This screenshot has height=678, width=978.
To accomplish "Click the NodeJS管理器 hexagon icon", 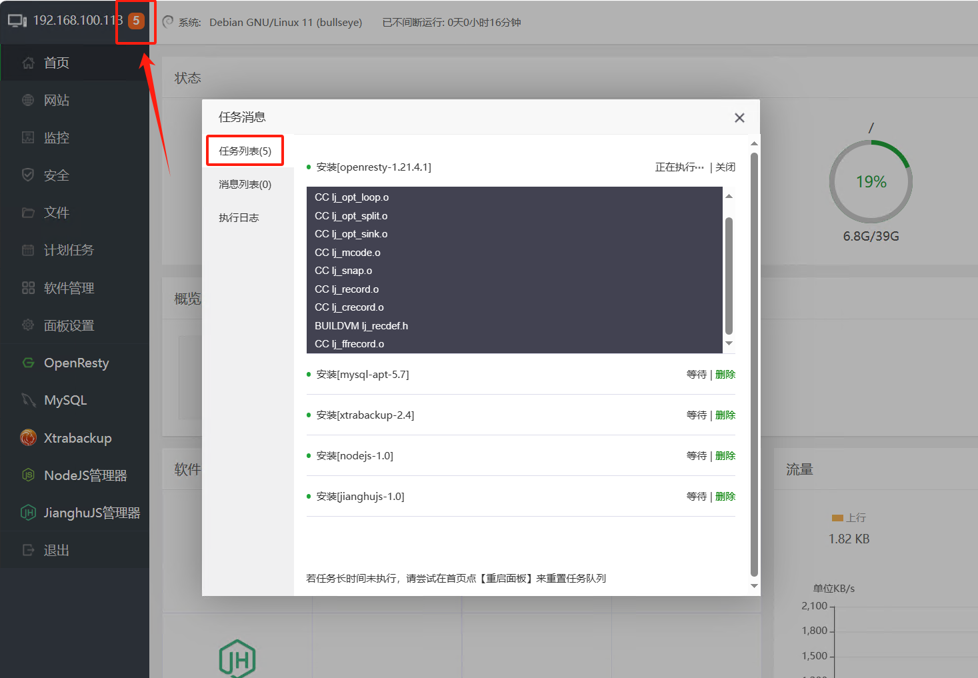I will click(28, 475).
